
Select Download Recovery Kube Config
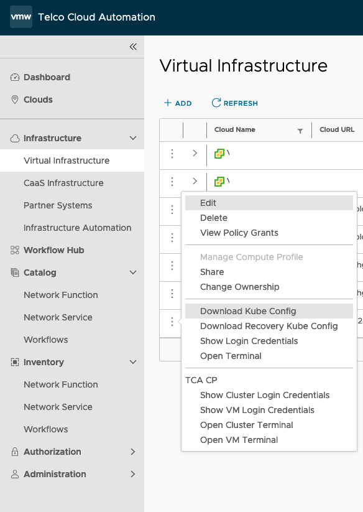point(269,326)
